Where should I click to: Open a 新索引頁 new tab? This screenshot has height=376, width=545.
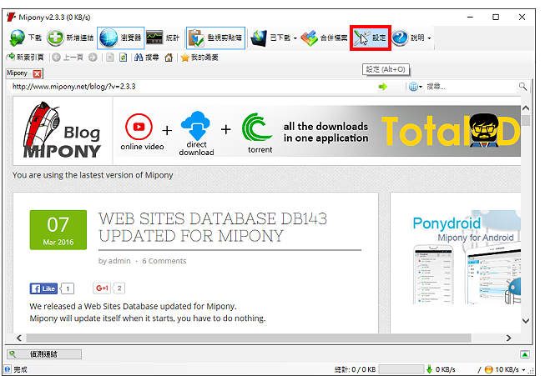pos(25,58)
